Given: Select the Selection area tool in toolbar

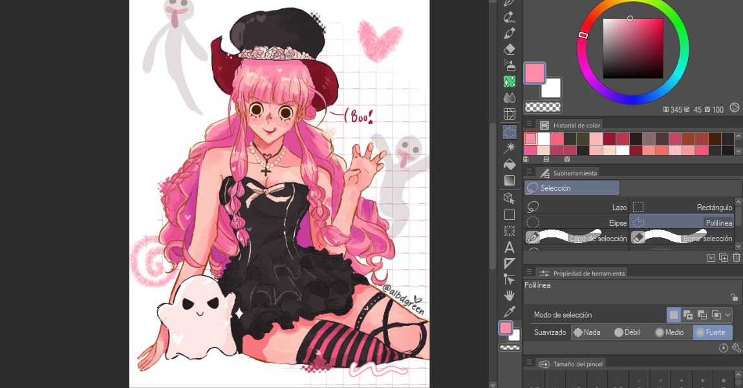Looking at the screenshot, I should pos(510,132).
